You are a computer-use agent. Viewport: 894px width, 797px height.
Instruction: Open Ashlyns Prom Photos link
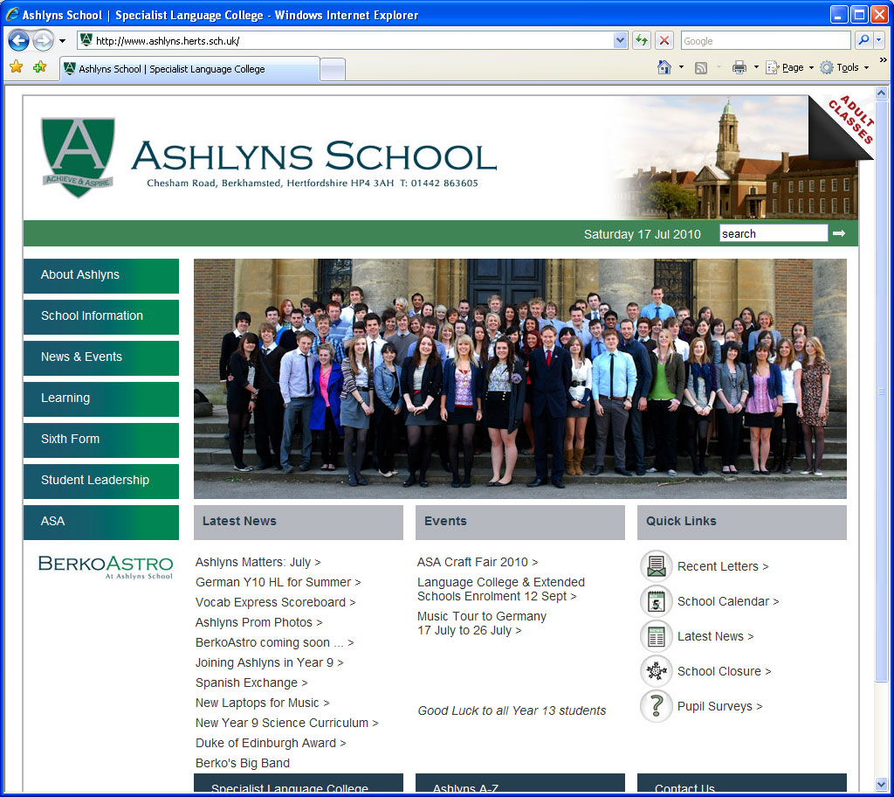(x=258, y=621)
